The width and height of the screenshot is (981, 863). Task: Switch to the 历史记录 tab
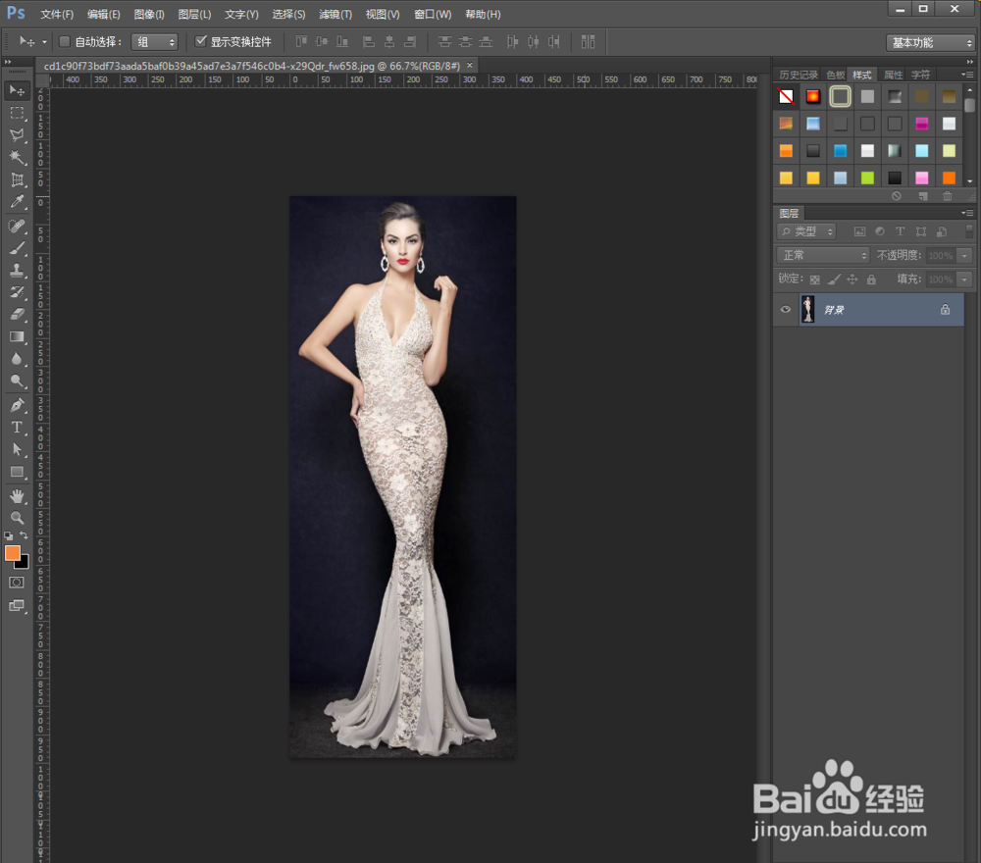(x=799, y=76)
